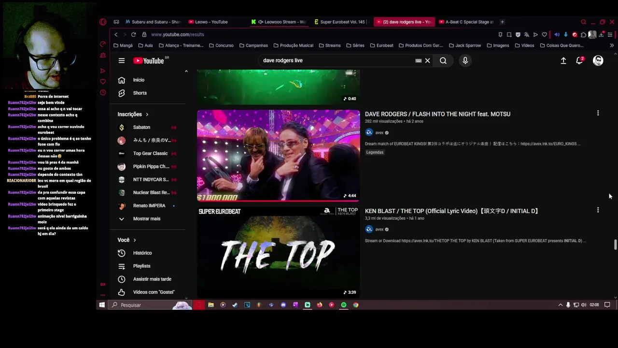Image resolution: width=618 pixels, height=348 pixels.
Task: Open more options for Ken Blast The Top
Action: tap(598, 210)
